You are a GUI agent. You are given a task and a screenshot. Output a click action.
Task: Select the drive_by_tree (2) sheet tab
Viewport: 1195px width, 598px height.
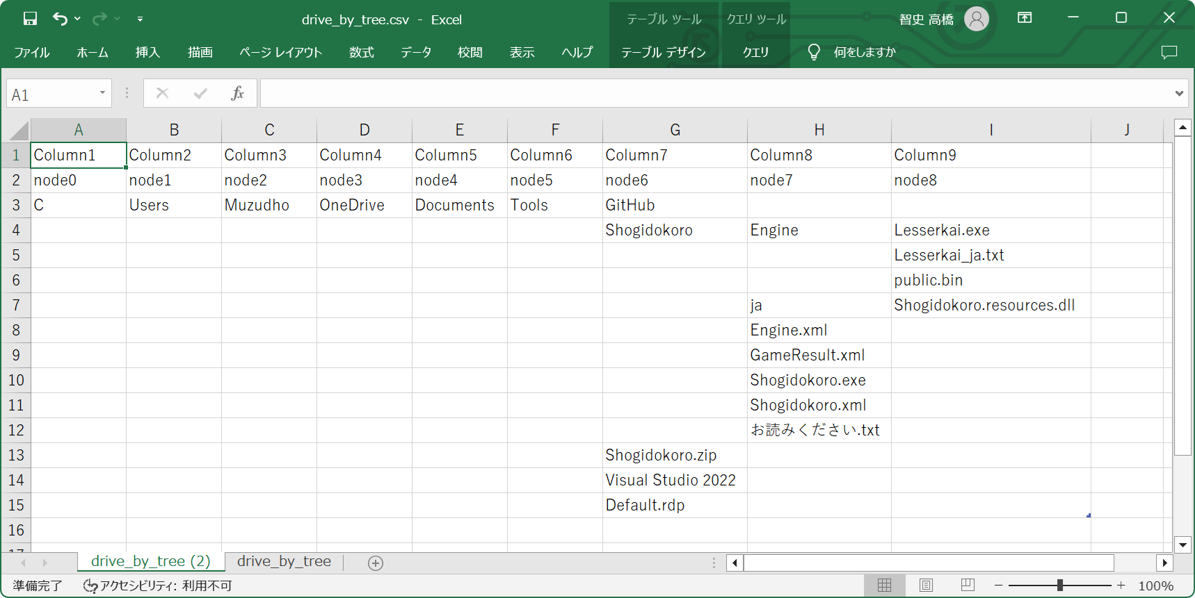(151, 561)
